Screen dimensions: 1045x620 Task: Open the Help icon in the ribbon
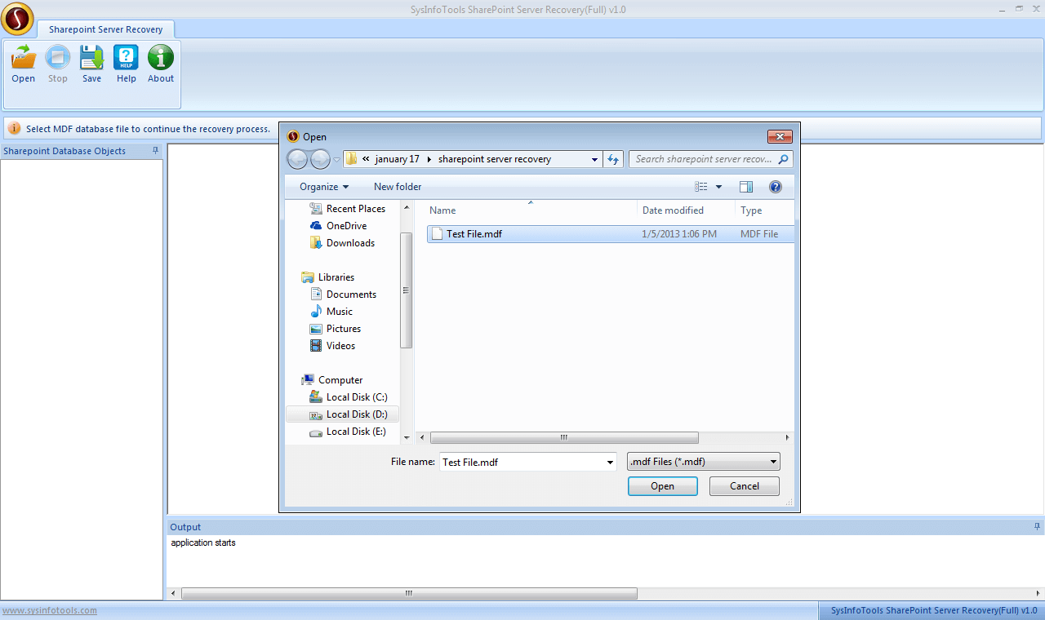[x=126, y=58]
